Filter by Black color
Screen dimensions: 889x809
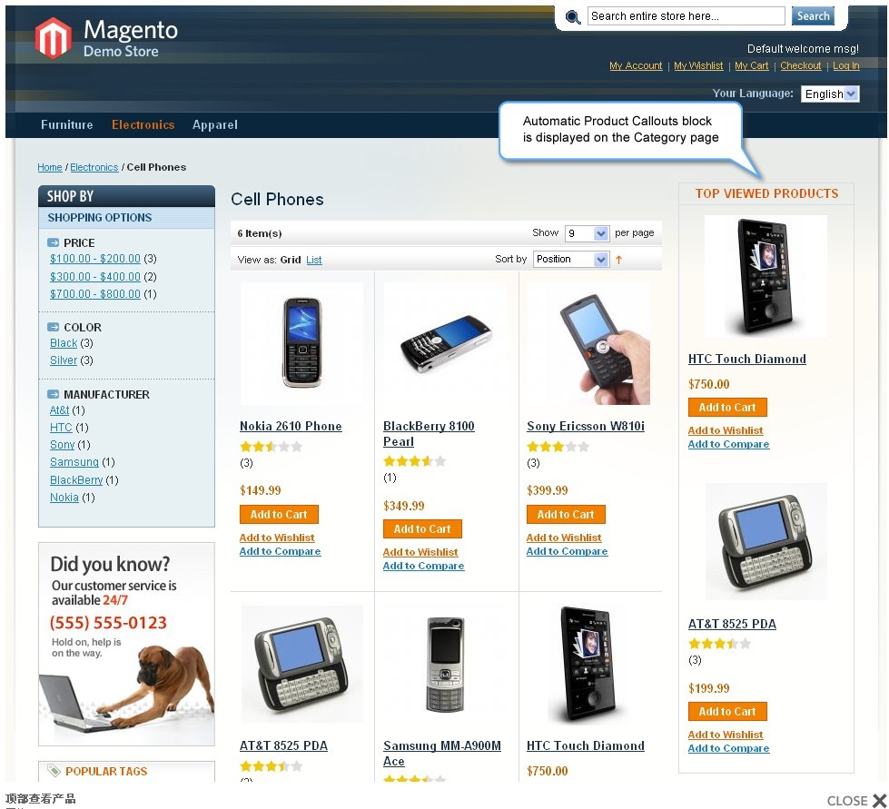(64, 343)
